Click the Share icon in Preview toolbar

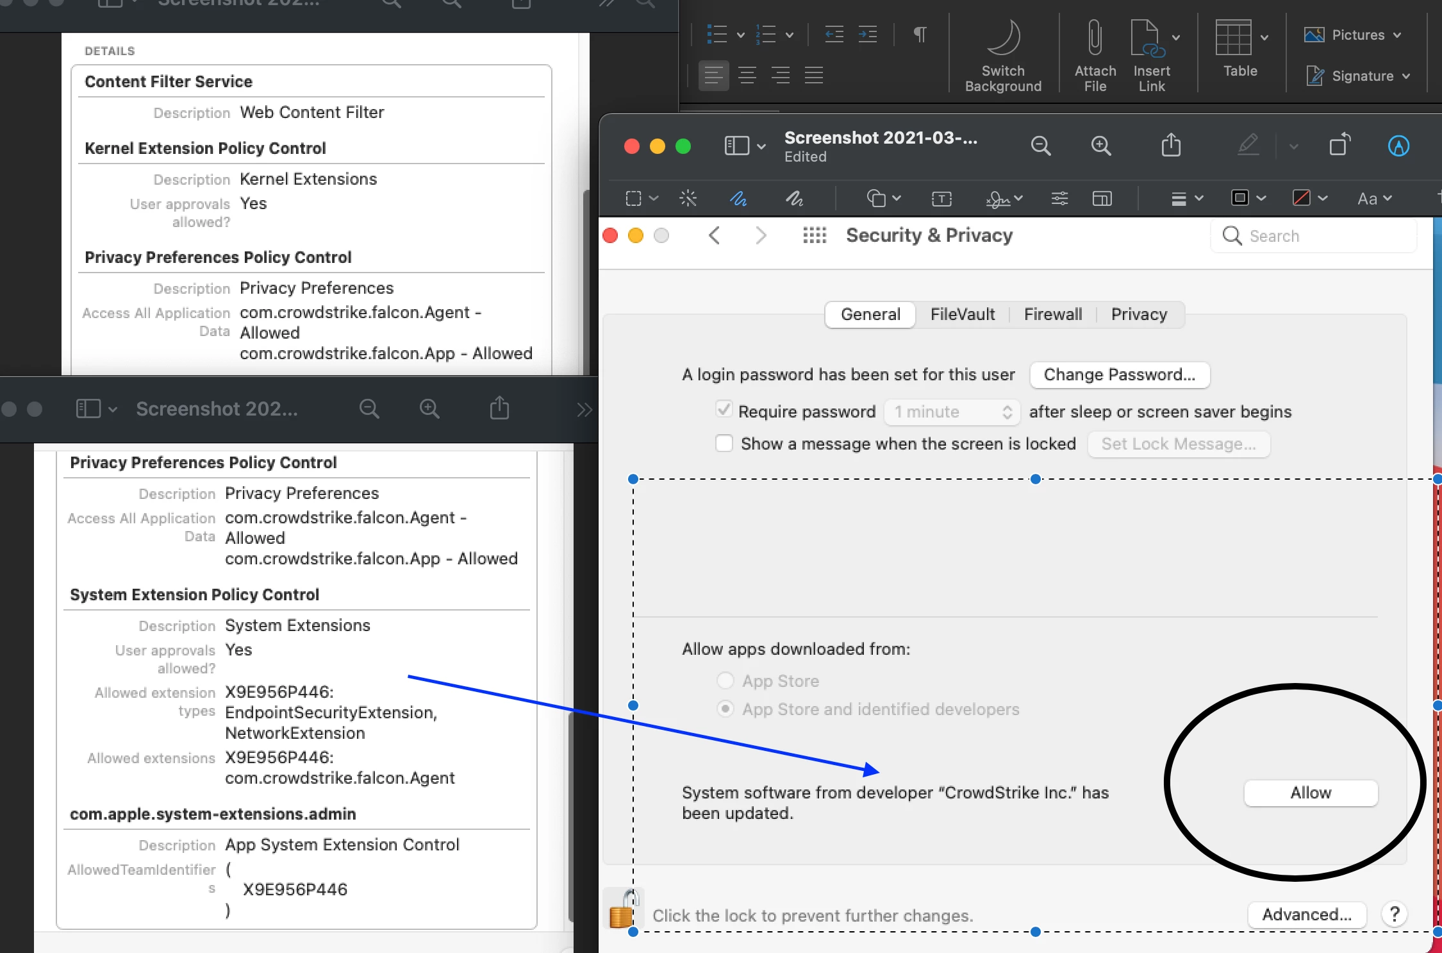click(1170, 146)
